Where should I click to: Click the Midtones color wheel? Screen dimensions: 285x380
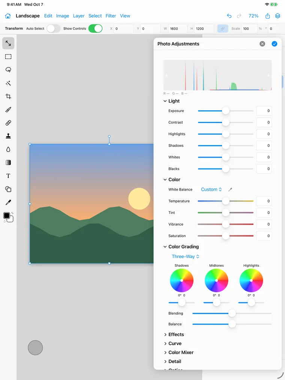[x=216, y=280]
